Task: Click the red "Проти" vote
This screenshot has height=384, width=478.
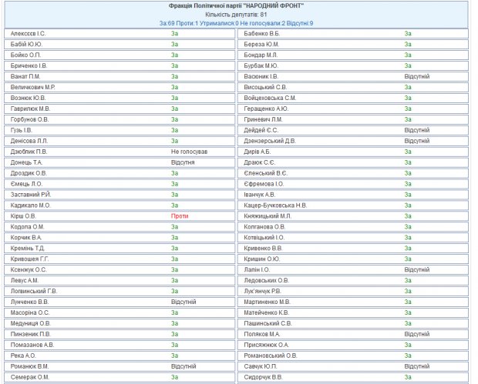Action: 180,216
